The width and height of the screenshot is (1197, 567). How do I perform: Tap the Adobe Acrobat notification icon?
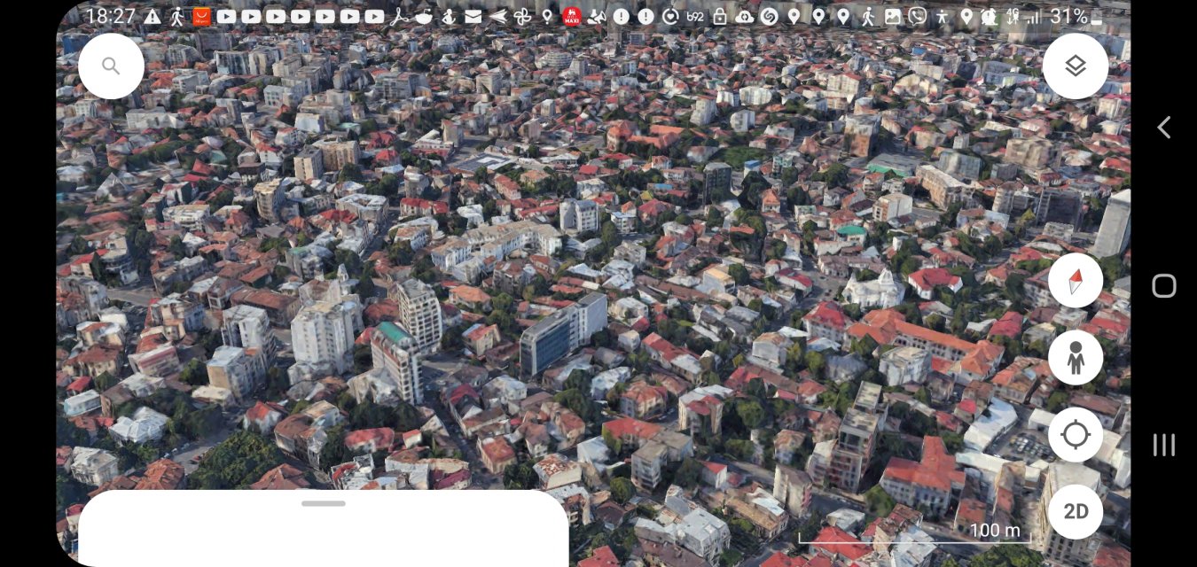tap(399, 16)
